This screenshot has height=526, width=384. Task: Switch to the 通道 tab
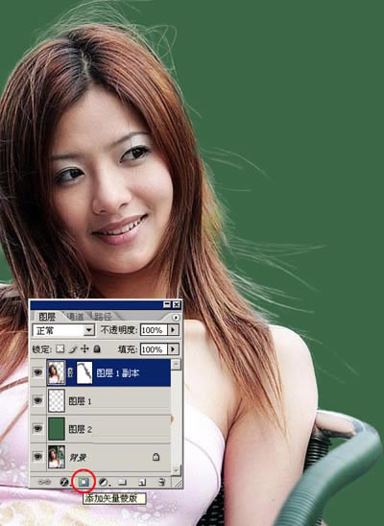tap(75, 317)
